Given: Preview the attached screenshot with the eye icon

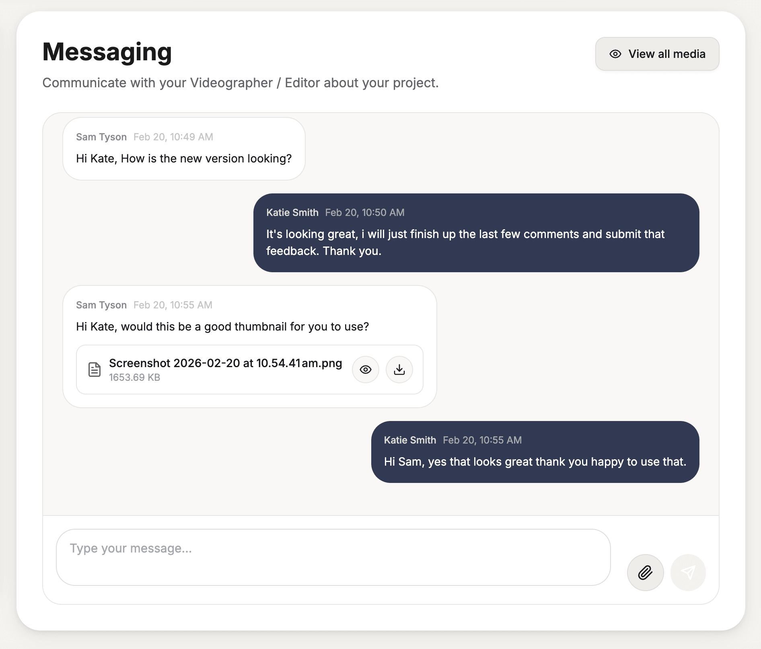Looking at the screenshot, I should (x=365, y=370).
